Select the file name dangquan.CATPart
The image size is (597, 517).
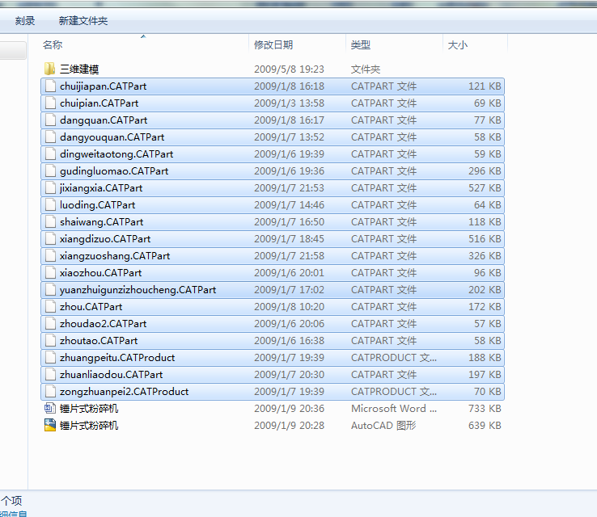[x=104, y=120]
